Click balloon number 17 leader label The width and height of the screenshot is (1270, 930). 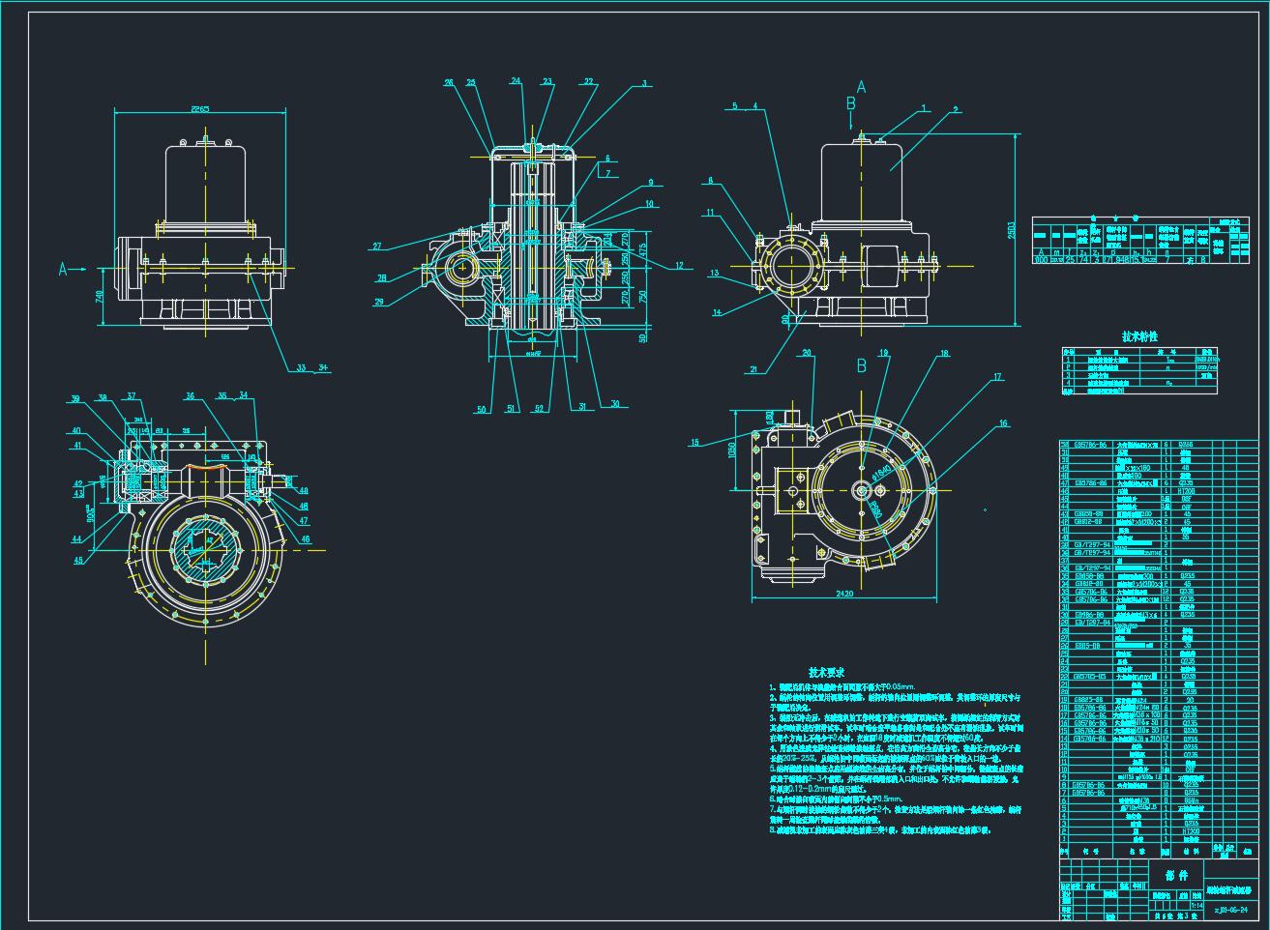tap(997, 378)
